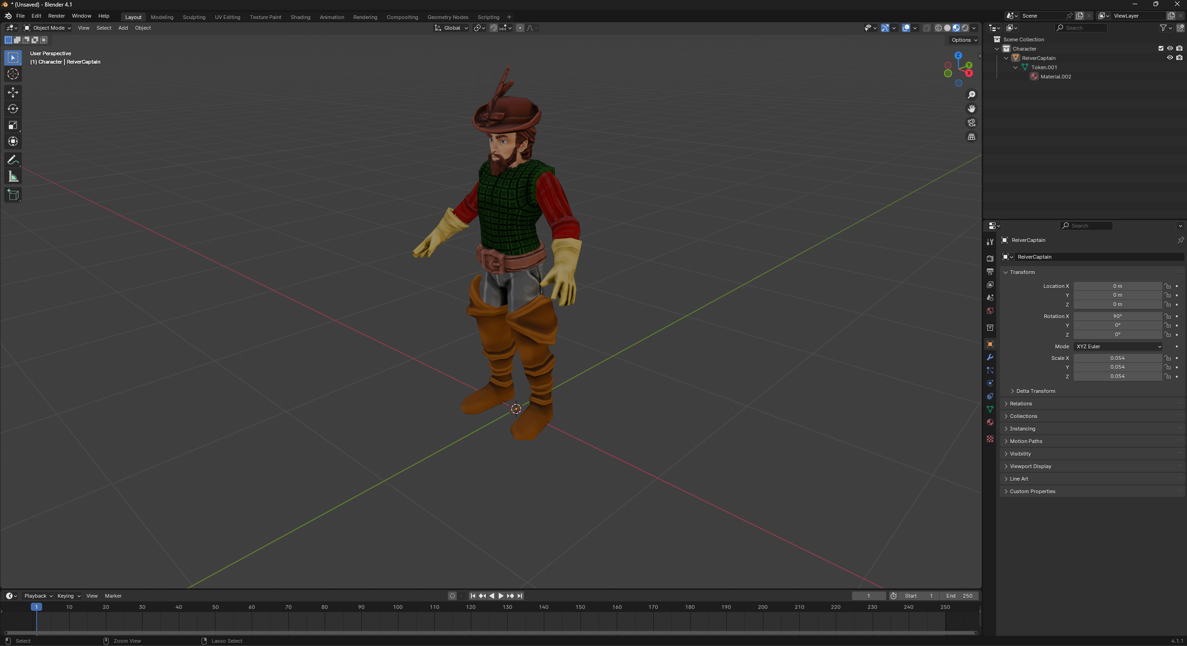This screenshot has width=1187, height=646.
Task: Activate the Select Box tool
Action: tap(13, 58)
